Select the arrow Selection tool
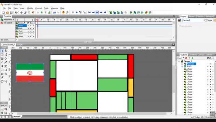This screenshot has width=216, height=122. 2,51
